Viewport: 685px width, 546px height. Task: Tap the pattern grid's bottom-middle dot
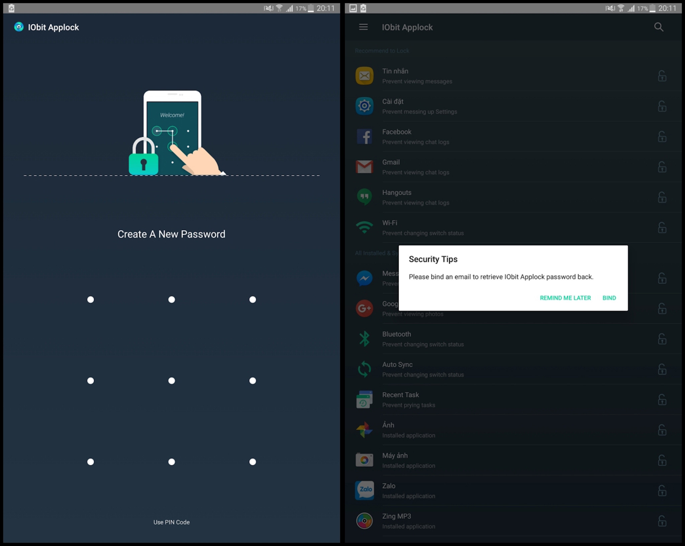pyautogui.click(x=171, y=462)
